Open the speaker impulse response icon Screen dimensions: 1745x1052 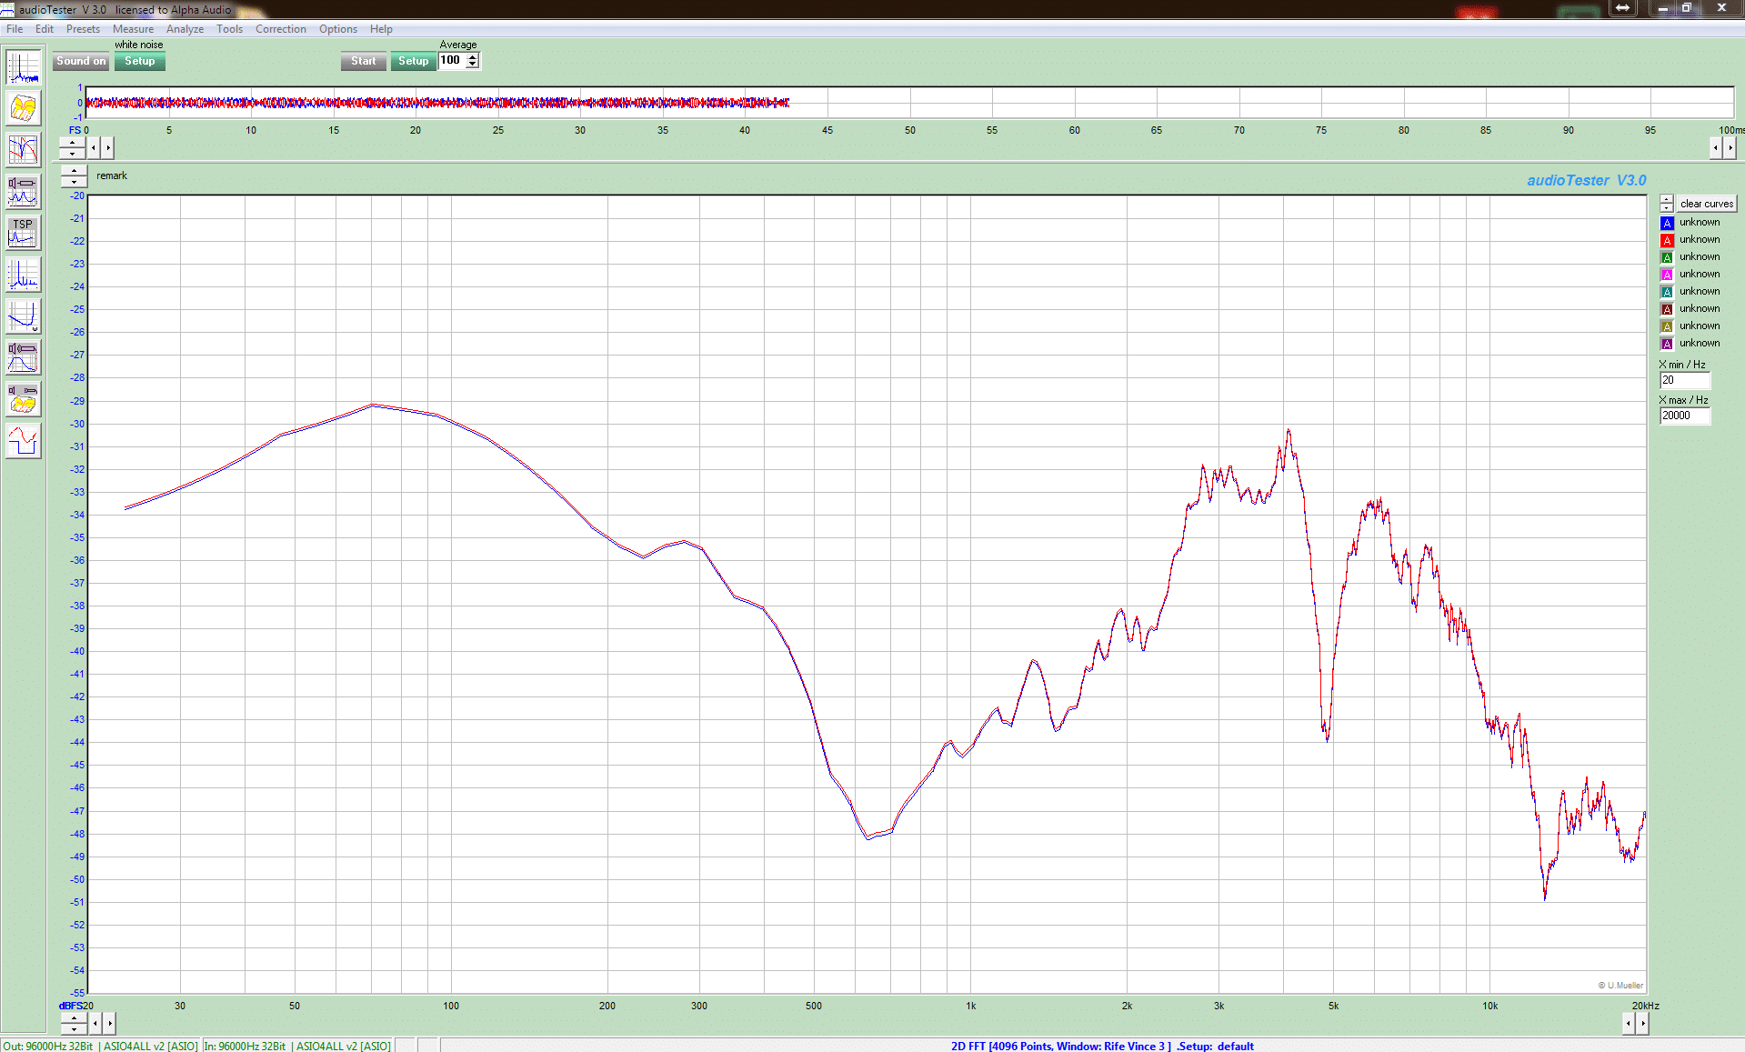click(x=24, y=357)
